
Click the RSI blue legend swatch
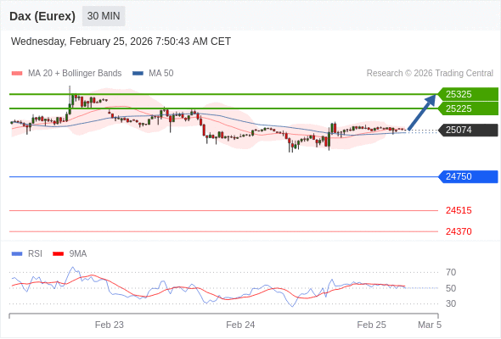coord(17,254)
